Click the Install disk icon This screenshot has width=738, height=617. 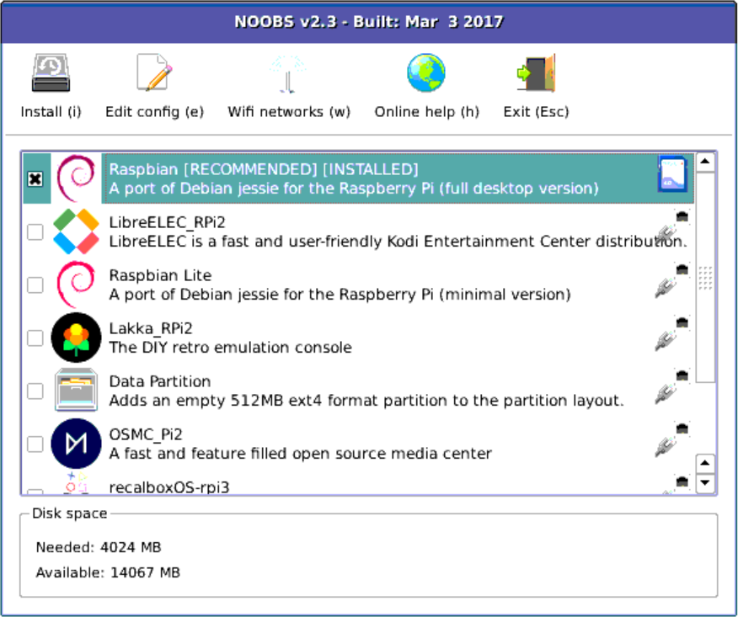pos(51,73)
